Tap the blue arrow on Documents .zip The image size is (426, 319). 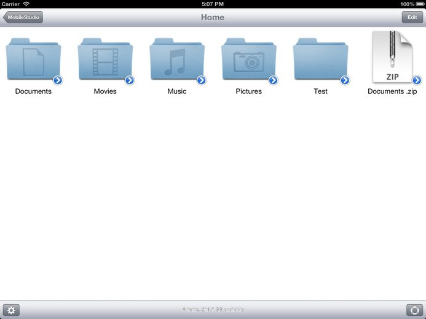[417, 80]
